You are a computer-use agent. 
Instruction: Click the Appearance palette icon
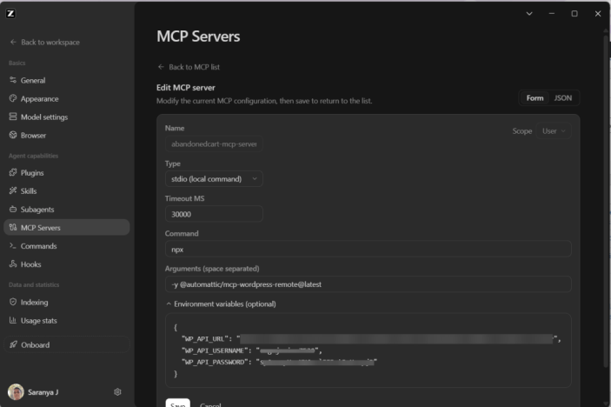point(13,98)
